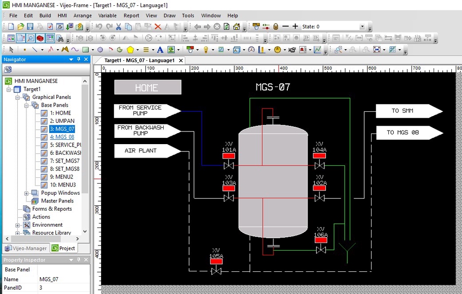Create a new project with New icon
This screenshot has width=462, height=294.
[11, 27]
